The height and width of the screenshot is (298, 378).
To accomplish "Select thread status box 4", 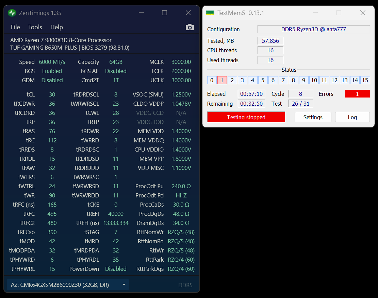I will click(x=253, y=80).
